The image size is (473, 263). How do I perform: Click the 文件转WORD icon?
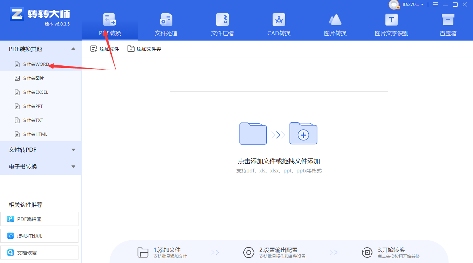(17, 64)
